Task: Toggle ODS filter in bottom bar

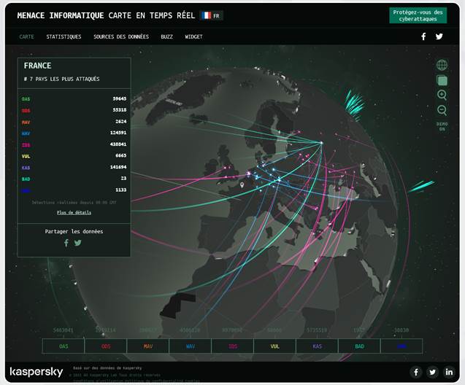Action: tap(106, 346)
